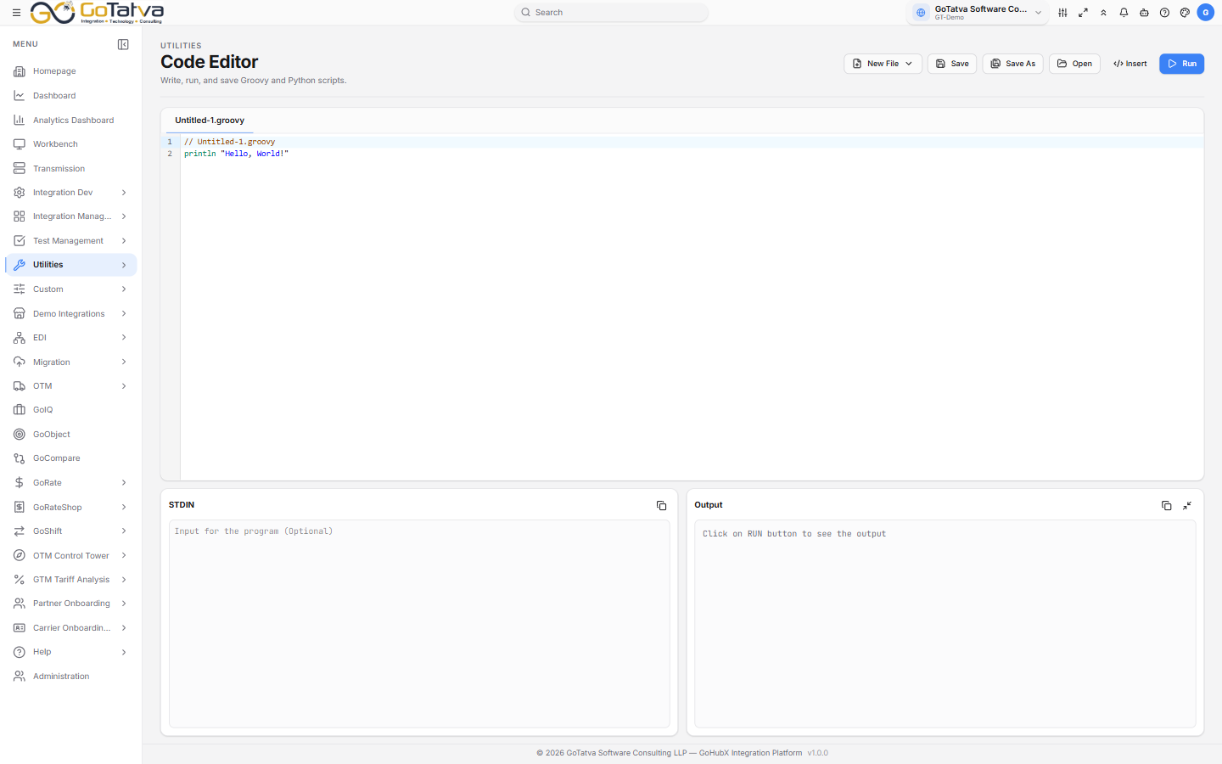Open the help question mark icon in header
The image size is (1222, 764).
(1164, 13)
